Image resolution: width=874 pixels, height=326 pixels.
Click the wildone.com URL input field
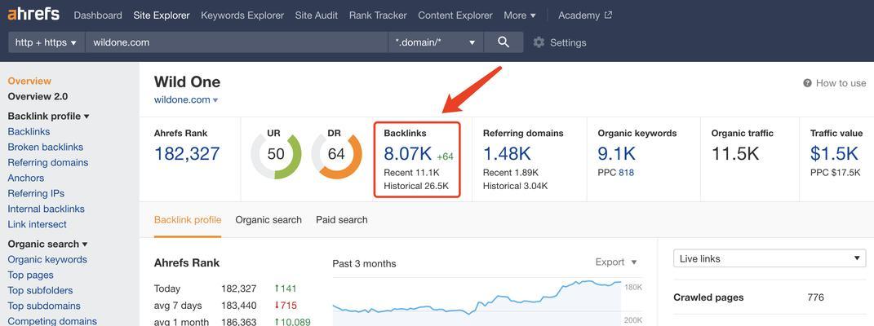tap(237, 42)
